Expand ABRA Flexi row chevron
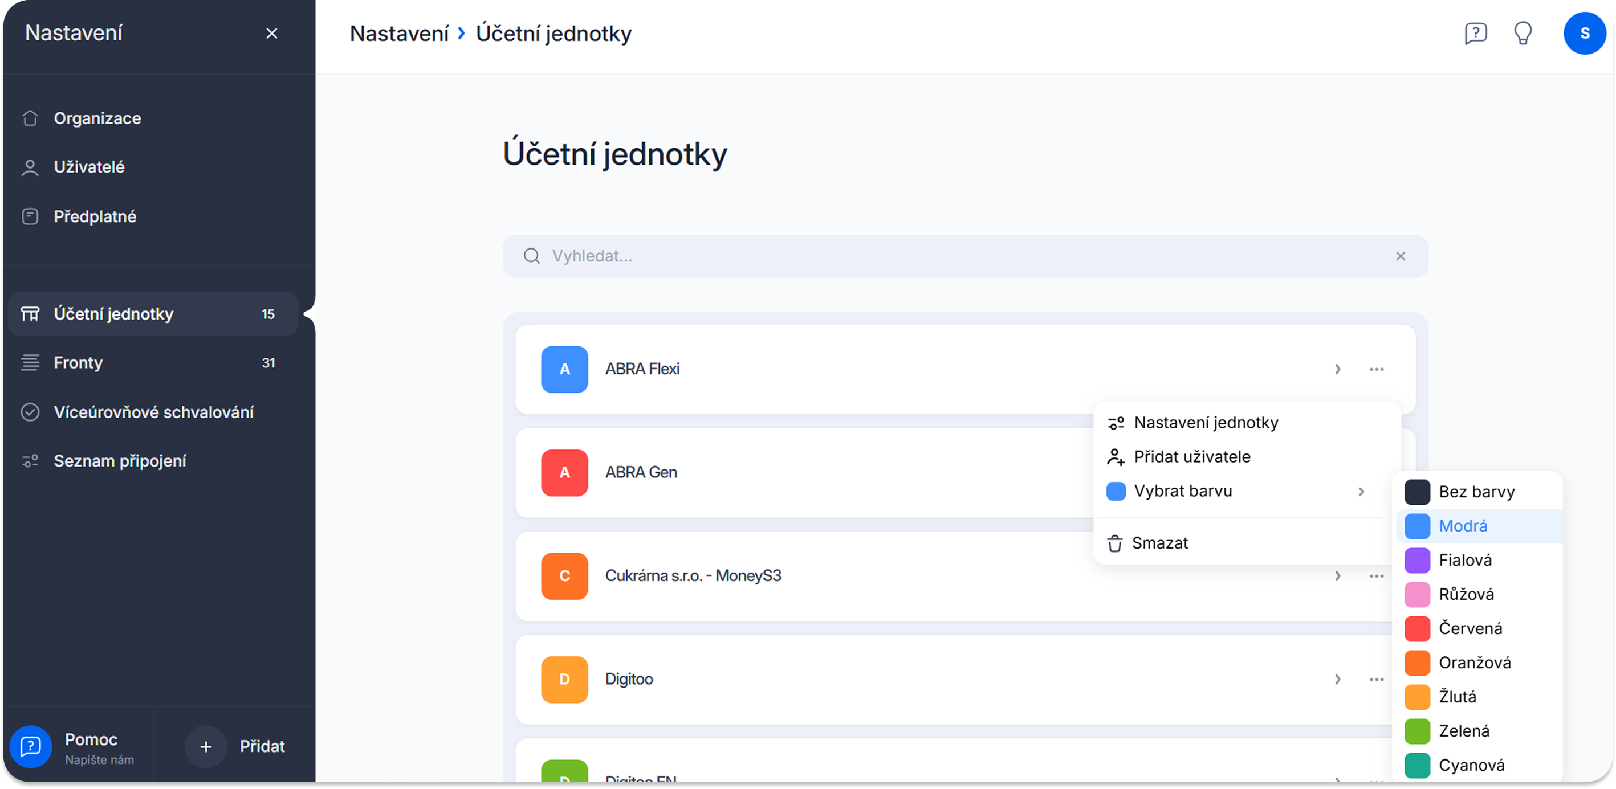Image resolution: width=1616 pixels, height=789 pixels. (x=1337, y=369)
